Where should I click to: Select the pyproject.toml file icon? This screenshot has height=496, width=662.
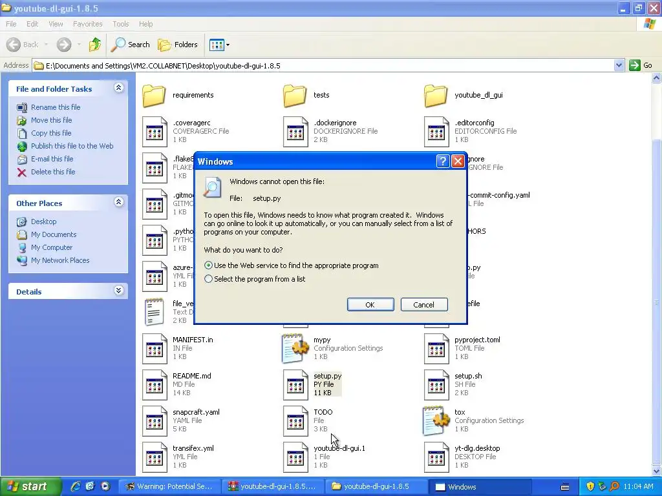(x=436, y=348)
